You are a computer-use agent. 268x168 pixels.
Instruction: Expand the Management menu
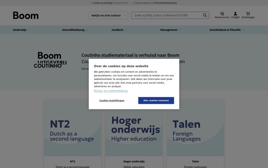point(170,30)
